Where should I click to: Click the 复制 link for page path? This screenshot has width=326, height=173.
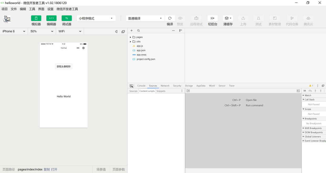(47, 169)
